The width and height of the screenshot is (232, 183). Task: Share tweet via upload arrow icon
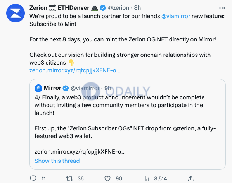click(190, 178)
